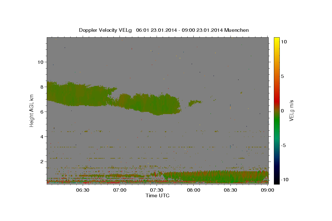Click the end time "09:00 23.01.2014" in title
This screenshot has height=221, width=332.
tap(202, 30)
